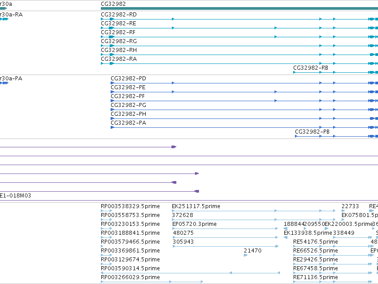
Task: Click the EP05720.3prime EST label
Action: click(195, 224)
